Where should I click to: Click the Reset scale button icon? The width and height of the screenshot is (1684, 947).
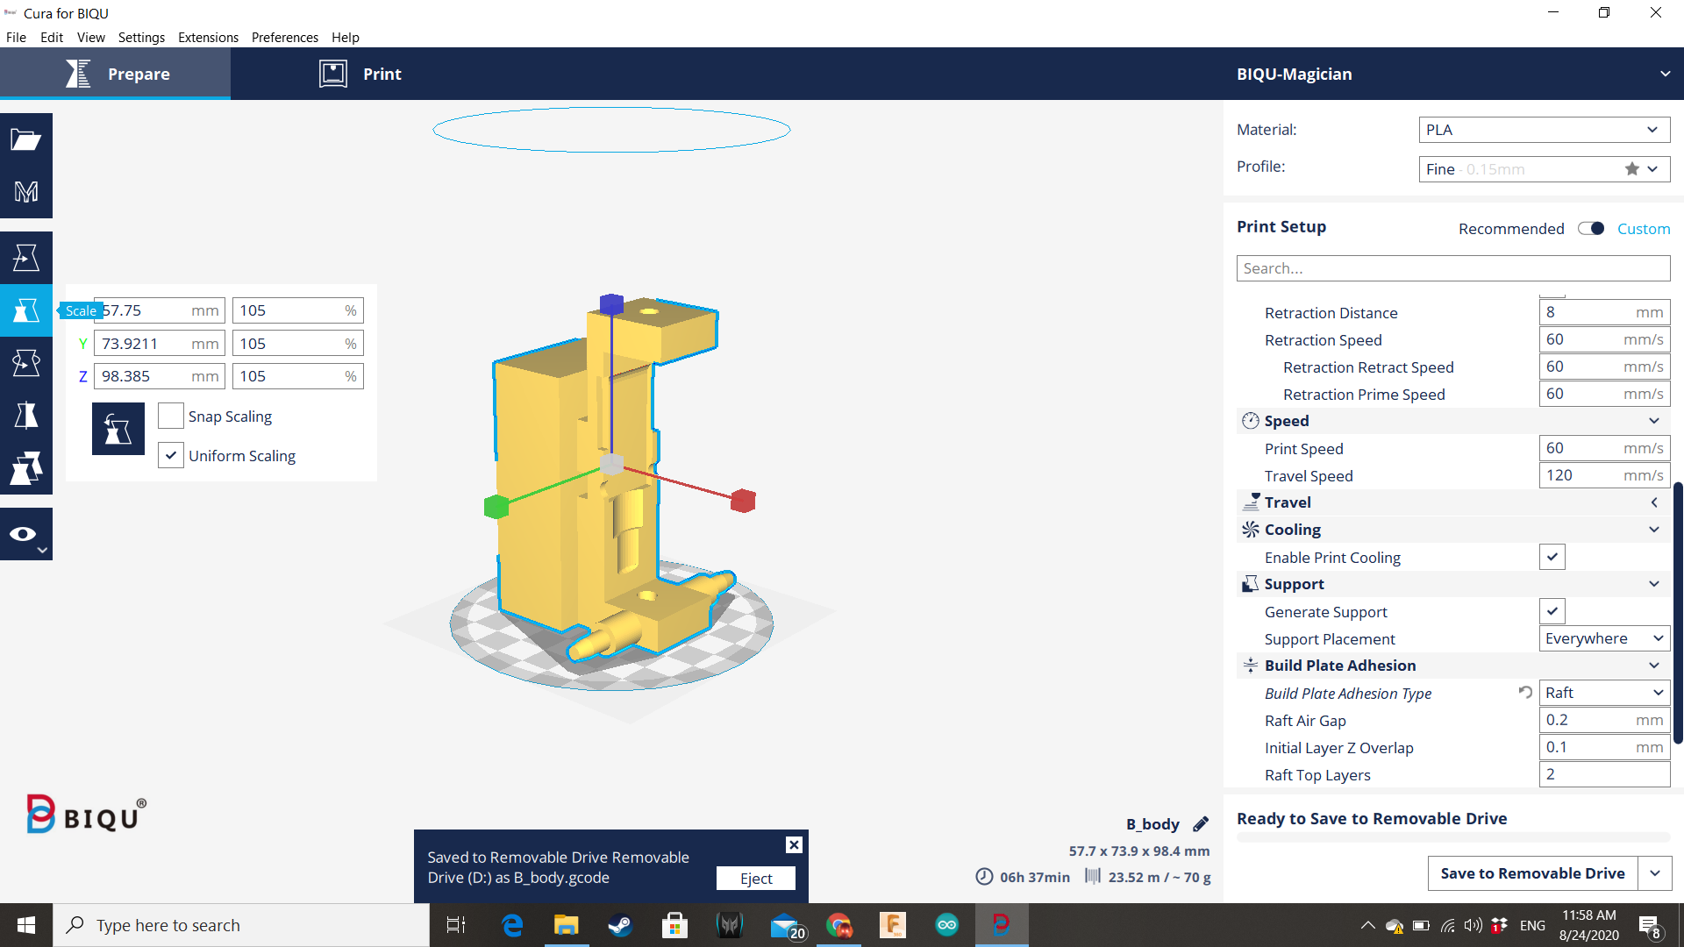pyautogui.click(x=118, y=429)
